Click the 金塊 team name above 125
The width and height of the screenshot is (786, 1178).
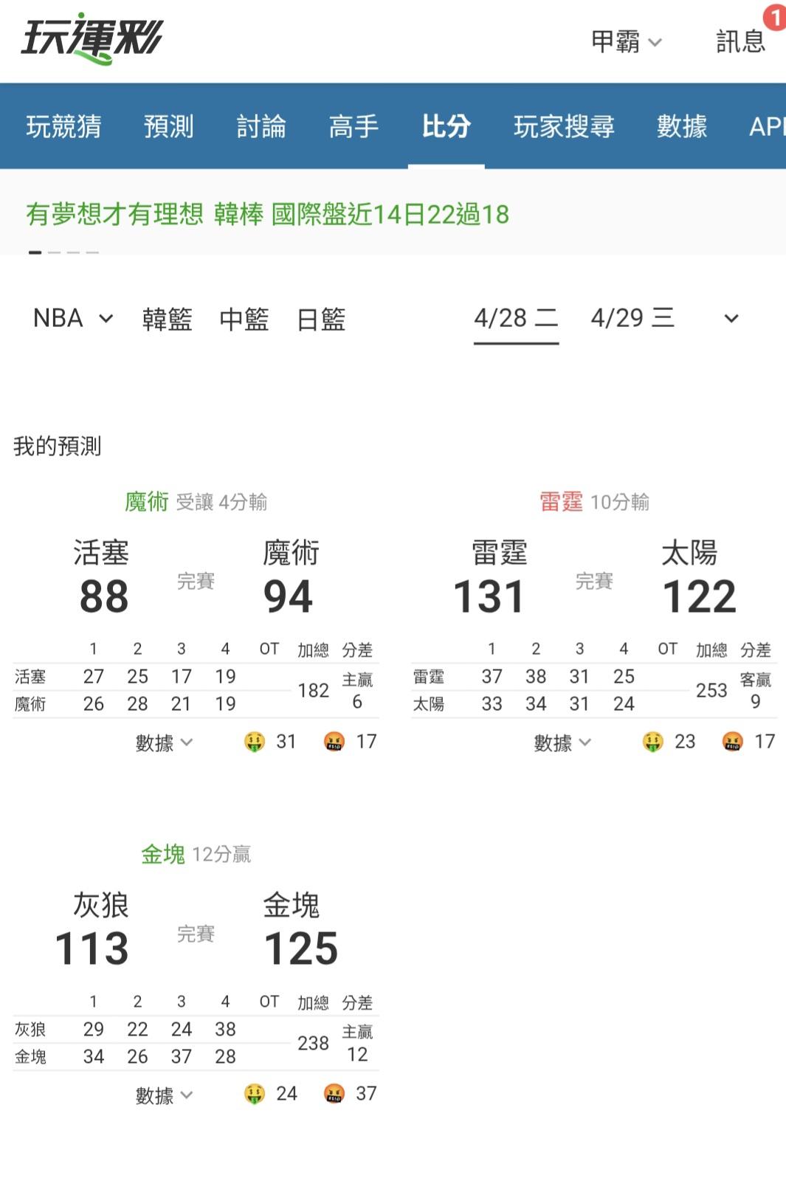tap(292, 905)
